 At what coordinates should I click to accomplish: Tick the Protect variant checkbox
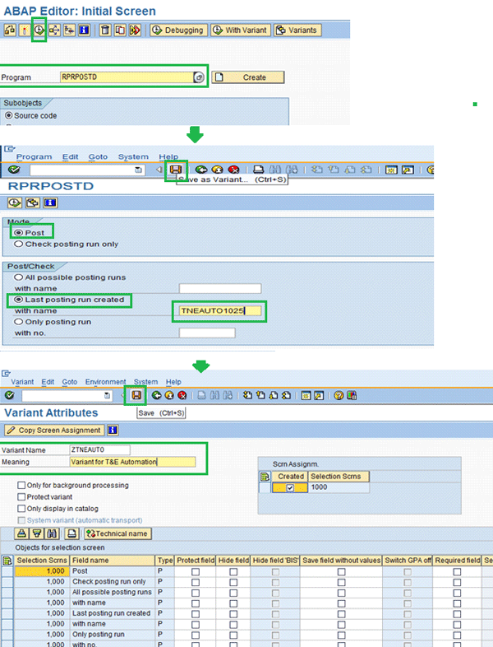click(21, 497)
